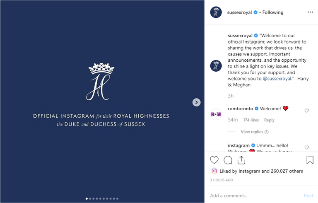Open comments with the speech bubble icon

point(228,160)
